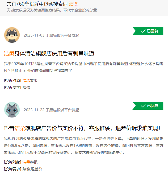The width and height of the screenshot is (168, 173).
Task: Click 赔偿 complaint demand in first entry
Action: [26, 87]
